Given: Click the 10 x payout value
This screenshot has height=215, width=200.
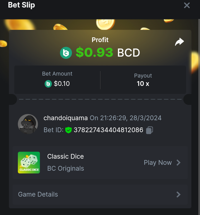Looking at the screenshot, I should (x=143, y=84).
